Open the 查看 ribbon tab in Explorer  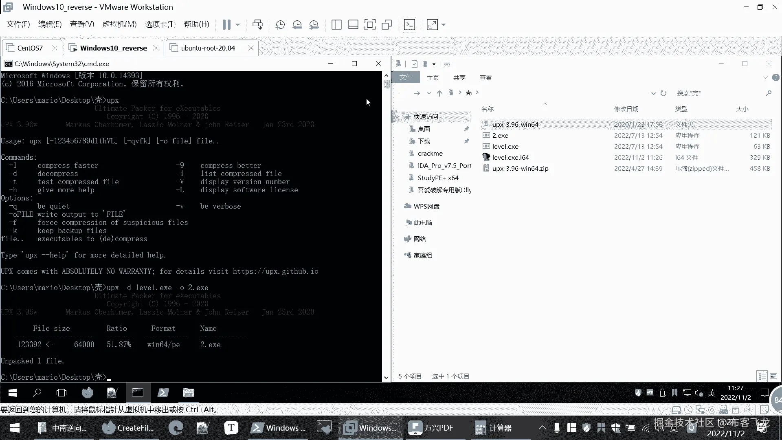coord(485,77)
